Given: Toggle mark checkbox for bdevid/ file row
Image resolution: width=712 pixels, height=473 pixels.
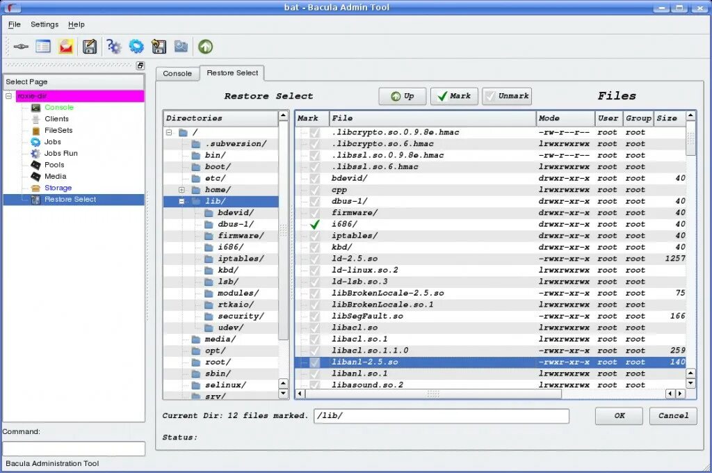Looking at the screenshot, I should (315, 179).
